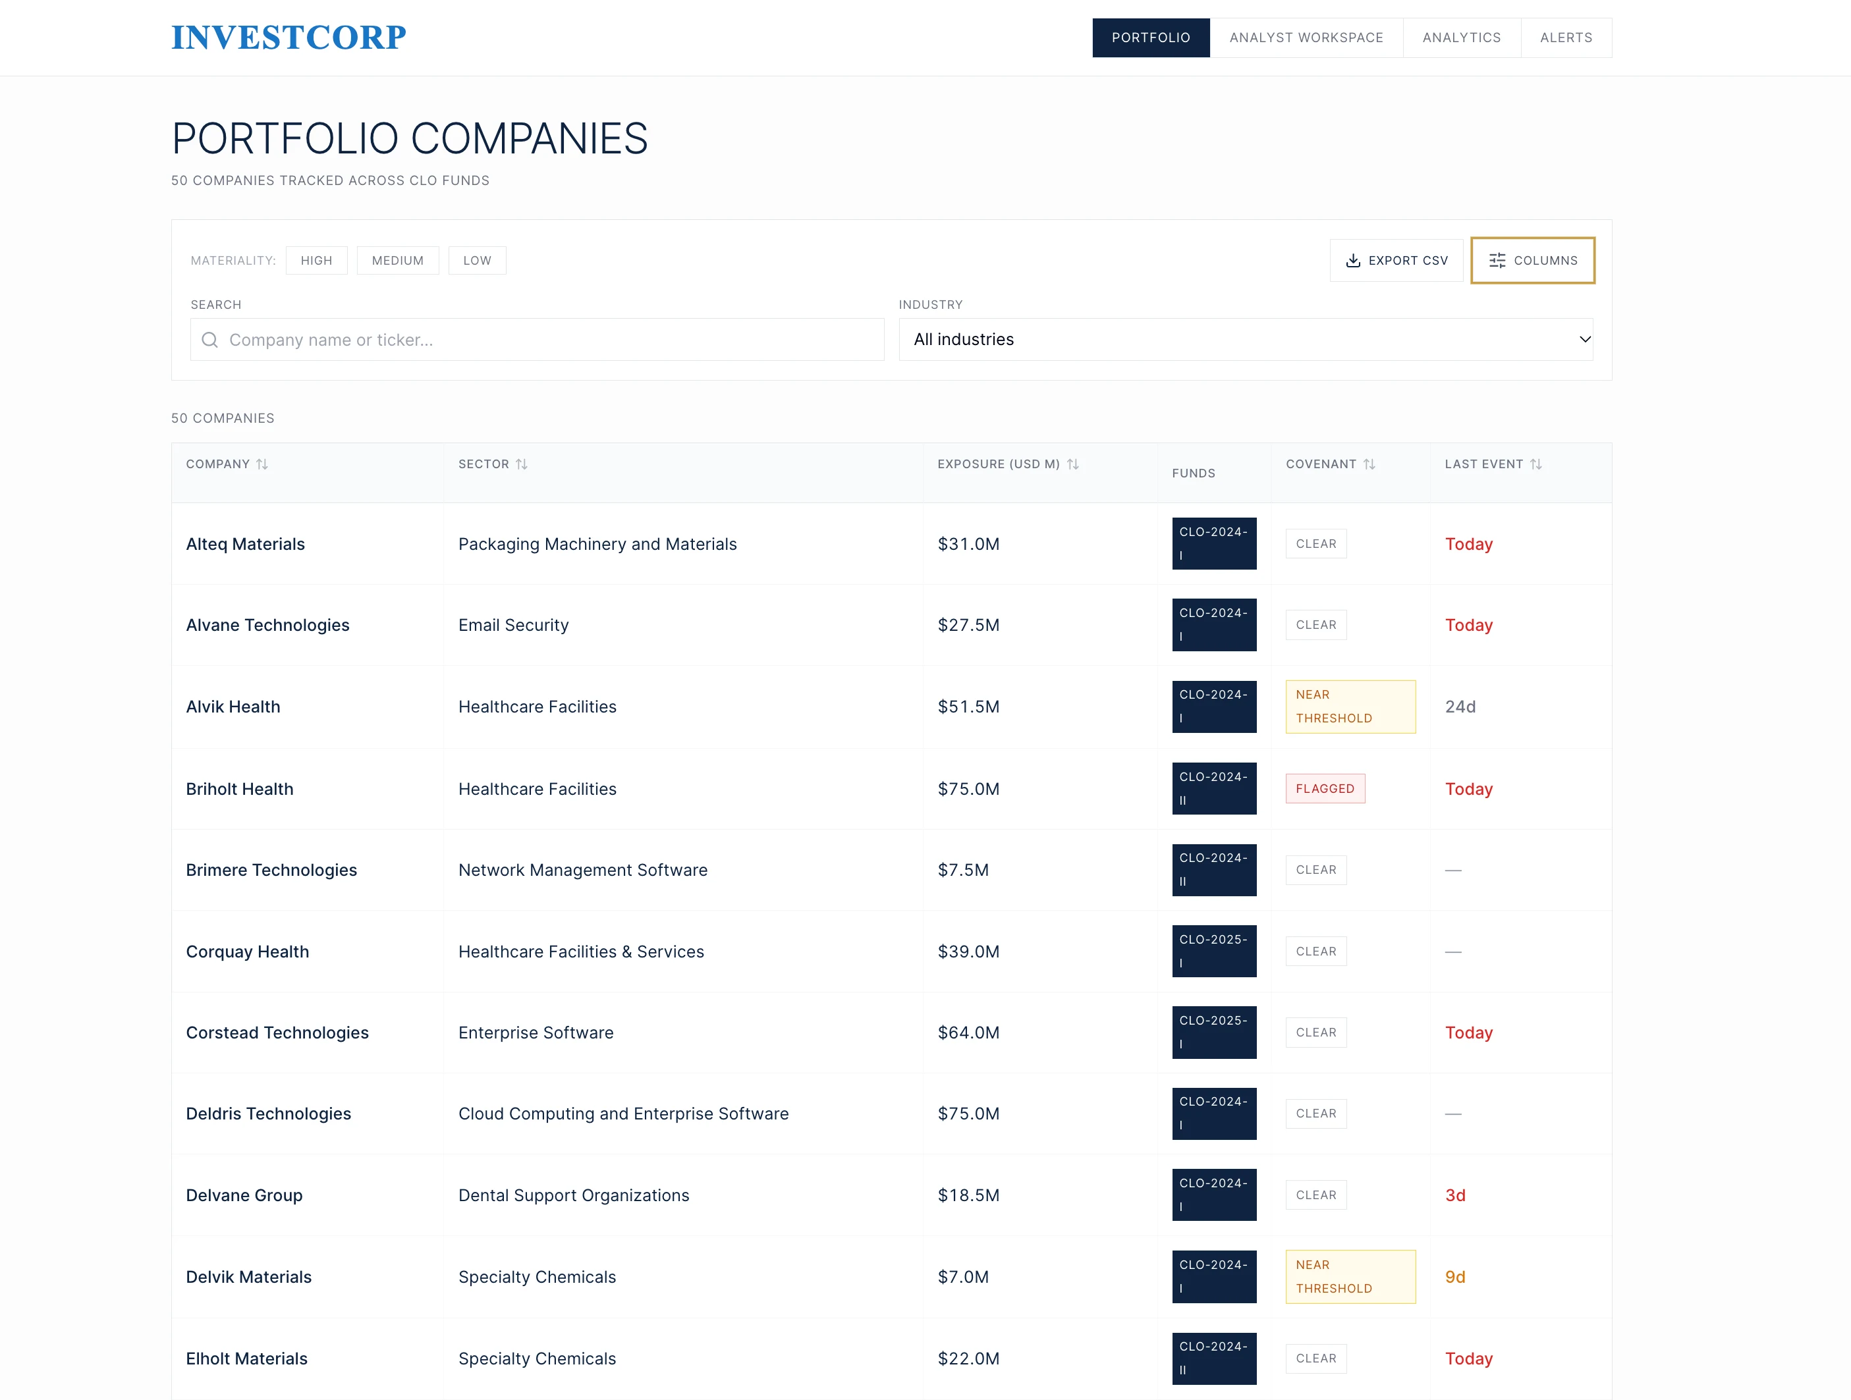Click Delvik Materials' Near Threshold badge
The image size is (1851, 1400).
[x=1350, y=1277]
